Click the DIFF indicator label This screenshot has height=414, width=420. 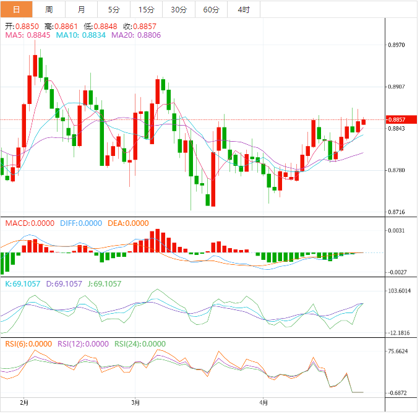point(81,223)
